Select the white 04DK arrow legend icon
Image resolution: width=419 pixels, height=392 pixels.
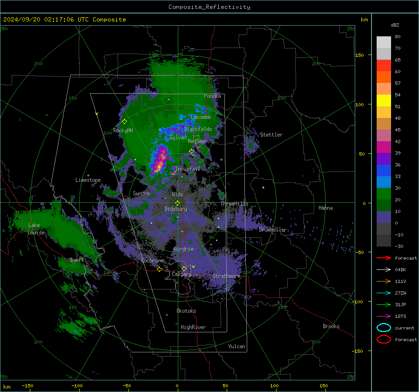384,270
